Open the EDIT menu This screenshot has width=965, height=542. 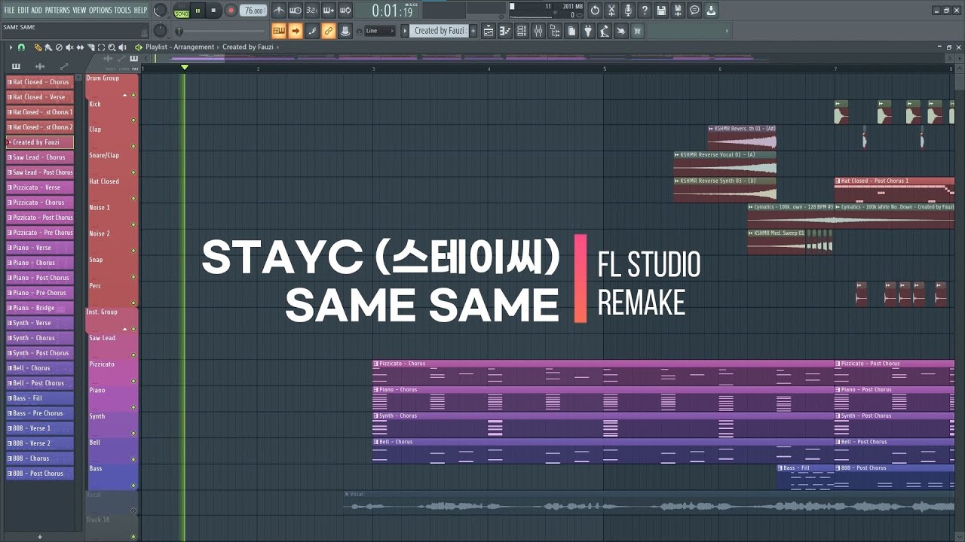pyautogui.click(x=23, y=10)
